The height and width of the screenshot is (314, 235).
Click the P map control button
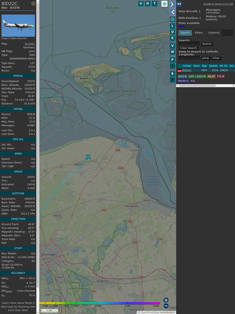[x=172, y=60]
